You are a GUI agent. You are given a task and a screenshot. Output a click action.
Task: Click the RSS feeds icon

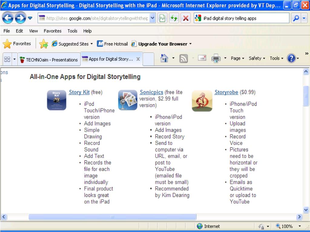183,59
